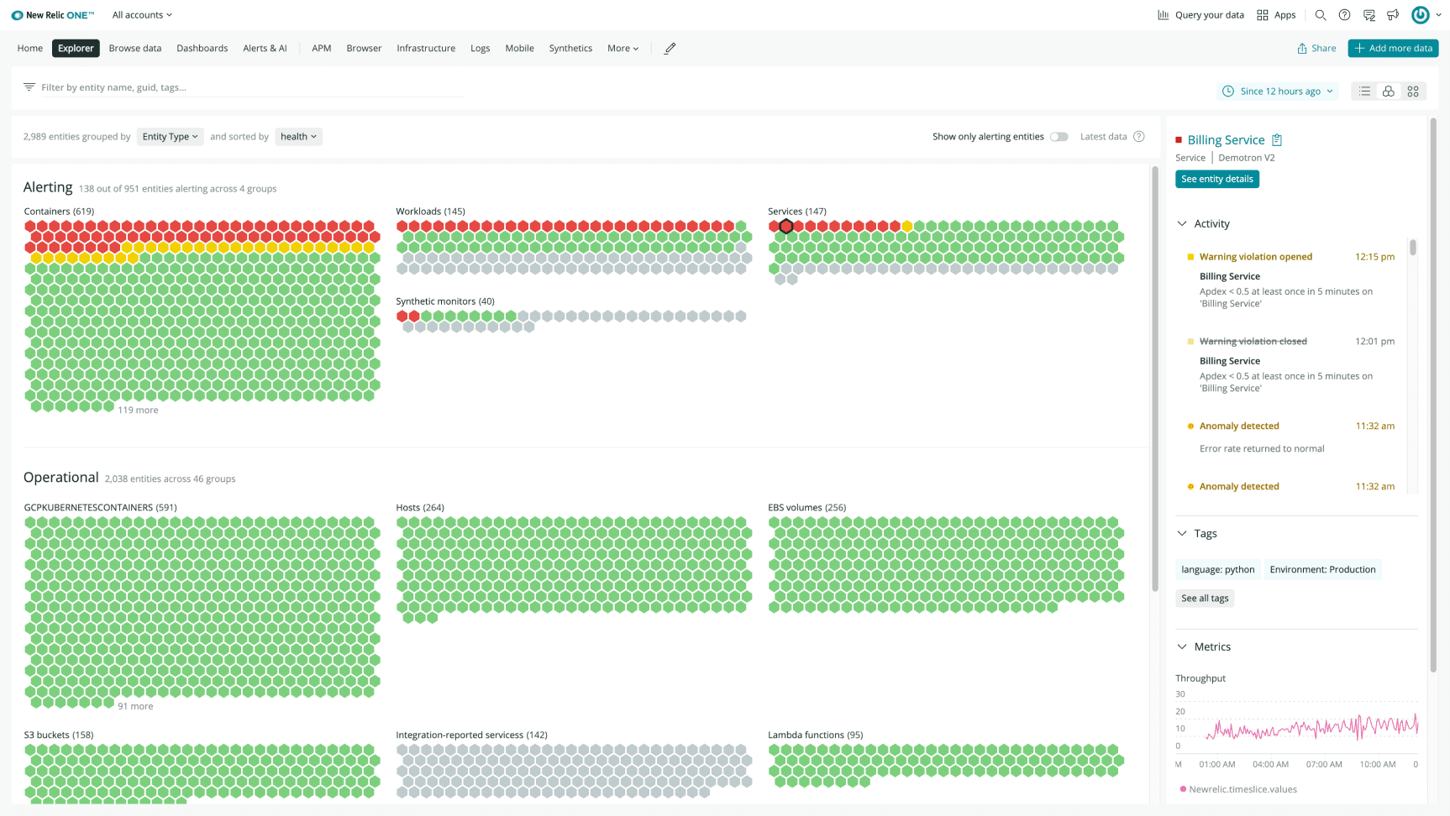This screenshot has height=816, width=1450.
Task: Collapse the Metrics section
Action: (x=1181, y=646)
